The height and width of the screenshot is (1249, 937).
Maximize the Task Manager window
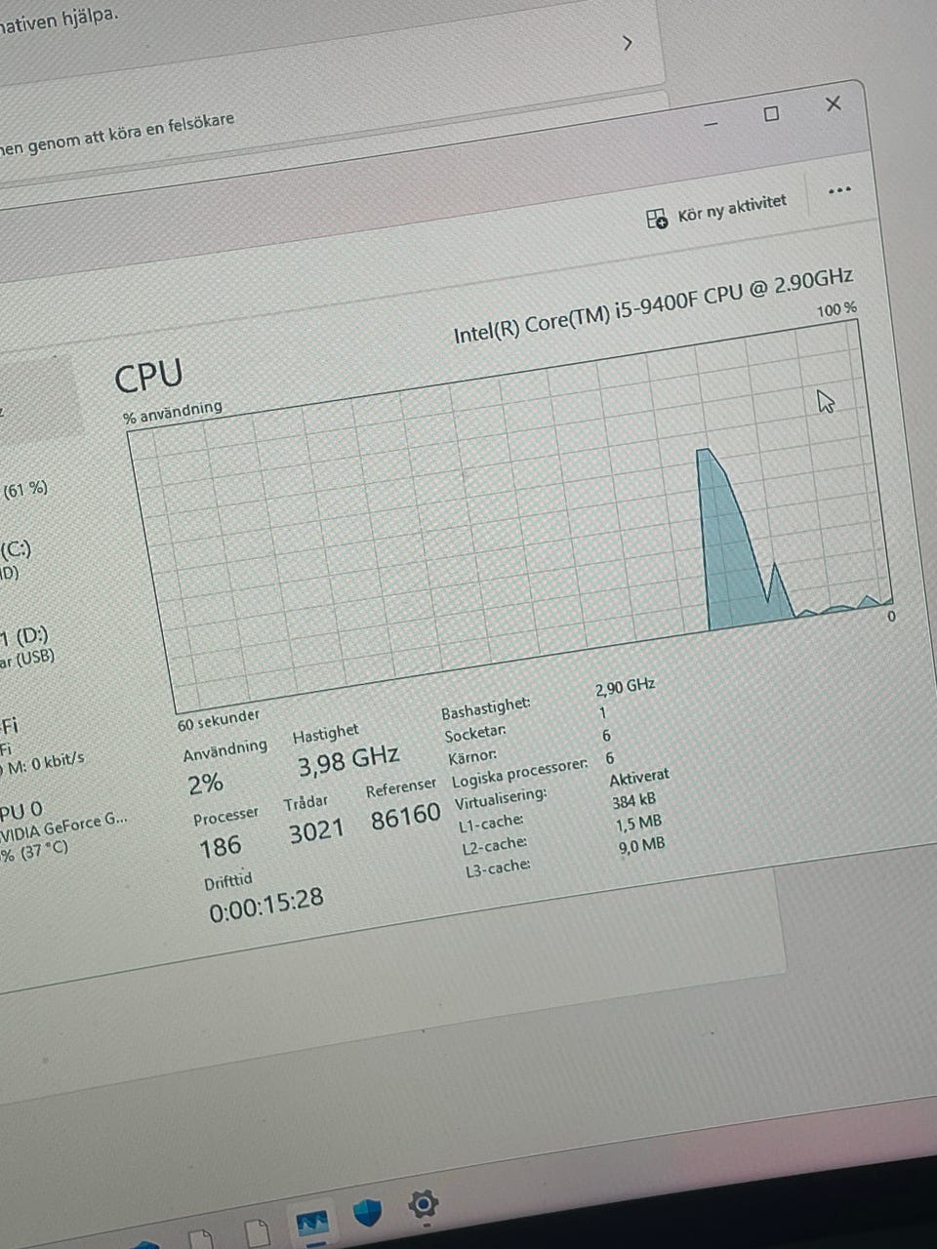coord(771,114)
